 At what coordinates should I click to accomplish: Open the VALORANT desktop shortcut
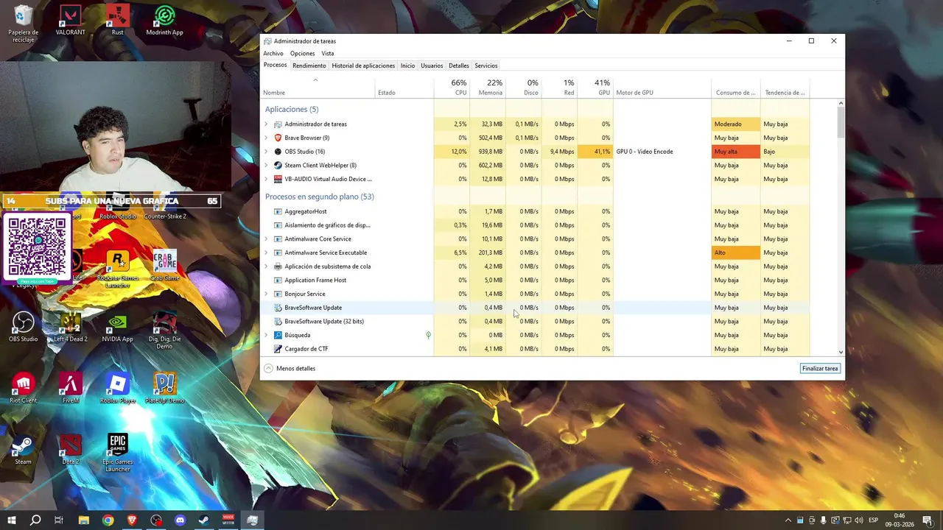[71, 21]
